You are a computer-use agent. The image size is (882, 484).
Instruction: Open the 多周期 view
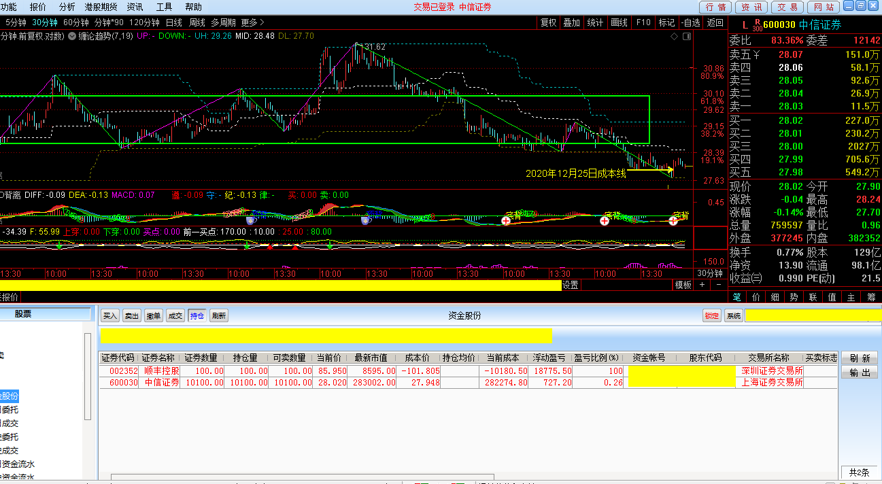223,22
